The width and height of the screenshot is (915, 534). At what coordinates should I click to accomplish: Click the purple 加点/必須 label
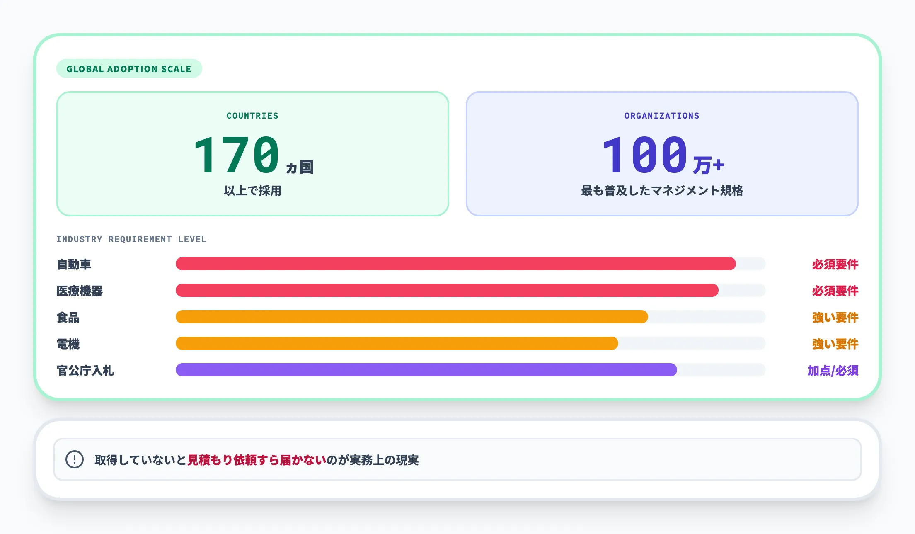click(x=833, y=370)
